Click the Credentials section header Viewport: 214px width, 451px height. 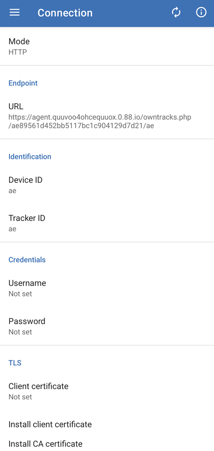pyautogui.click(x=27, y=260)
